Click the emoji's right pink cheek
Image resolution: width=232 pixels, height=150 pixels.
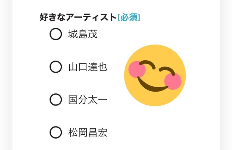173,82
